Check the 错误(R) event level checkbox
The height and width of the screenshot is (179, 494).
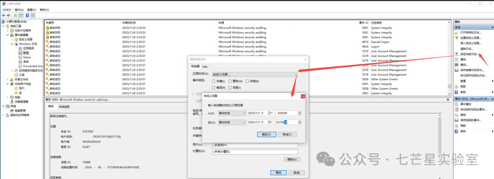tap(214, 87)
